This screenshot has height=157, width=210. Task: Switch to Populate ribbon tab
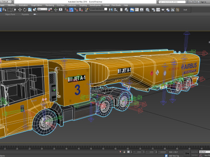[25, 14]
